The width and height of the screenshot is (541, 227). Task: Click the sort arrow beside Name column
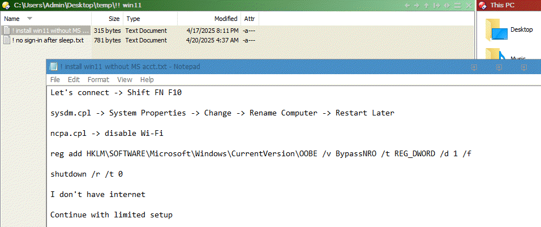30,19
